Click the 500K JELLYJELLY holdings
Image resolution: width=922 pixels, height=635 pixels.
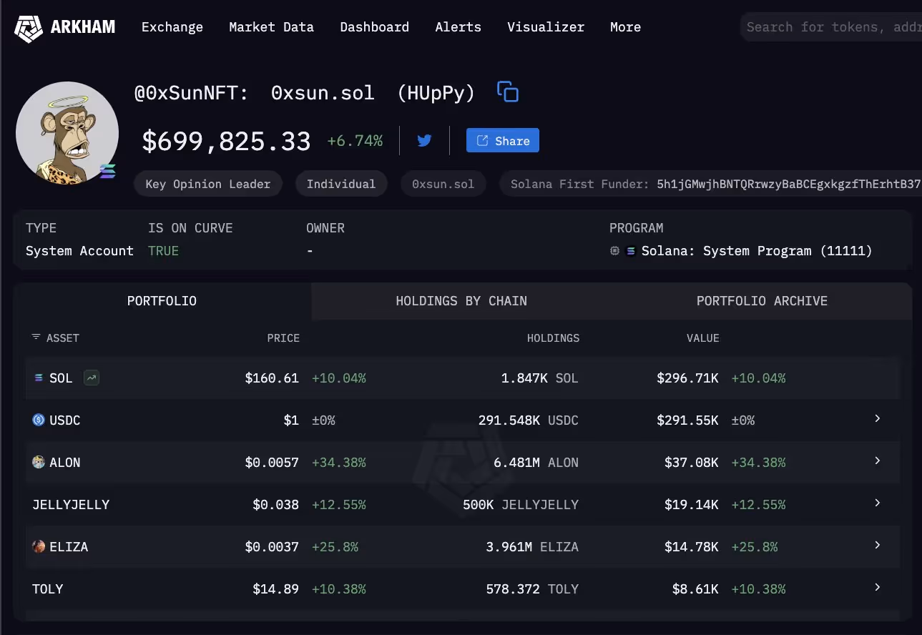(x=521, y=505)
